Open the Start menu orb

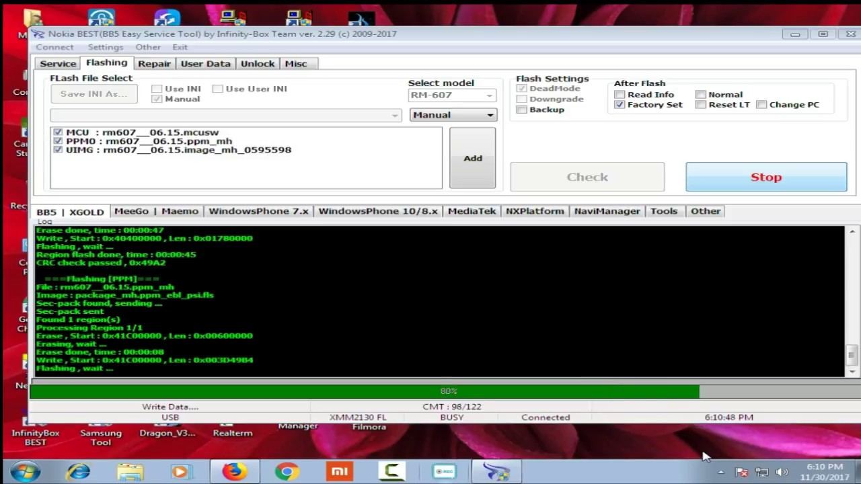(x=25, y=472)
